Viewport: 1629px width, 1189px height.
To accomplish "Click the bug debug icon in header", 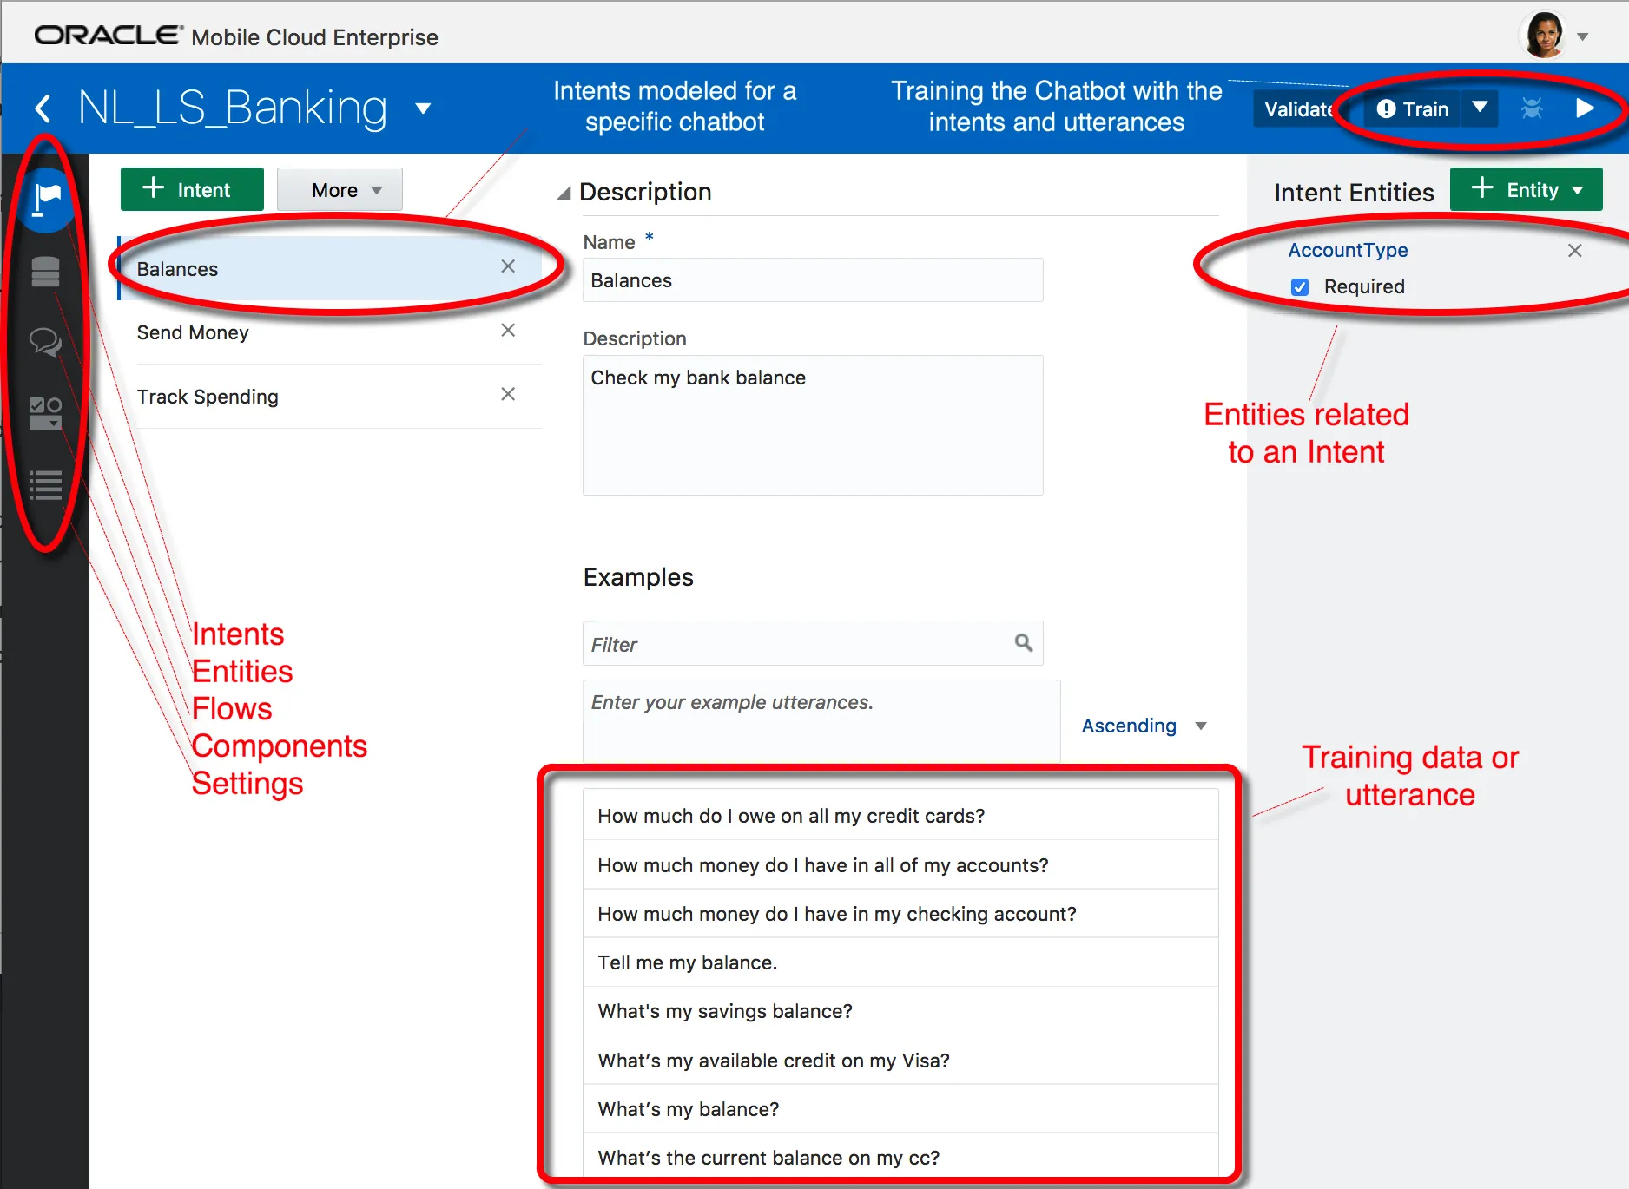I will tap(1532, 108).
